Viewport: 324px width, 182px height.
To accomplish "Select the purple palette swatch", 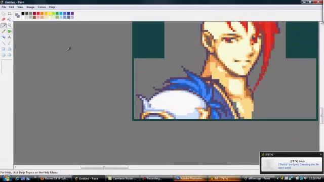I will (x=72, y=14).
